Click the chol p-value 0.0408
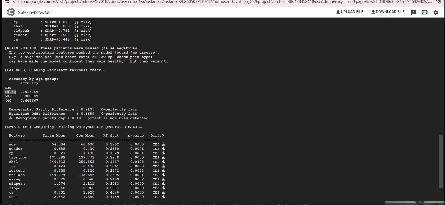Image resolution: width=445 pixels, height=205 pixels. [x=137, y=162]
